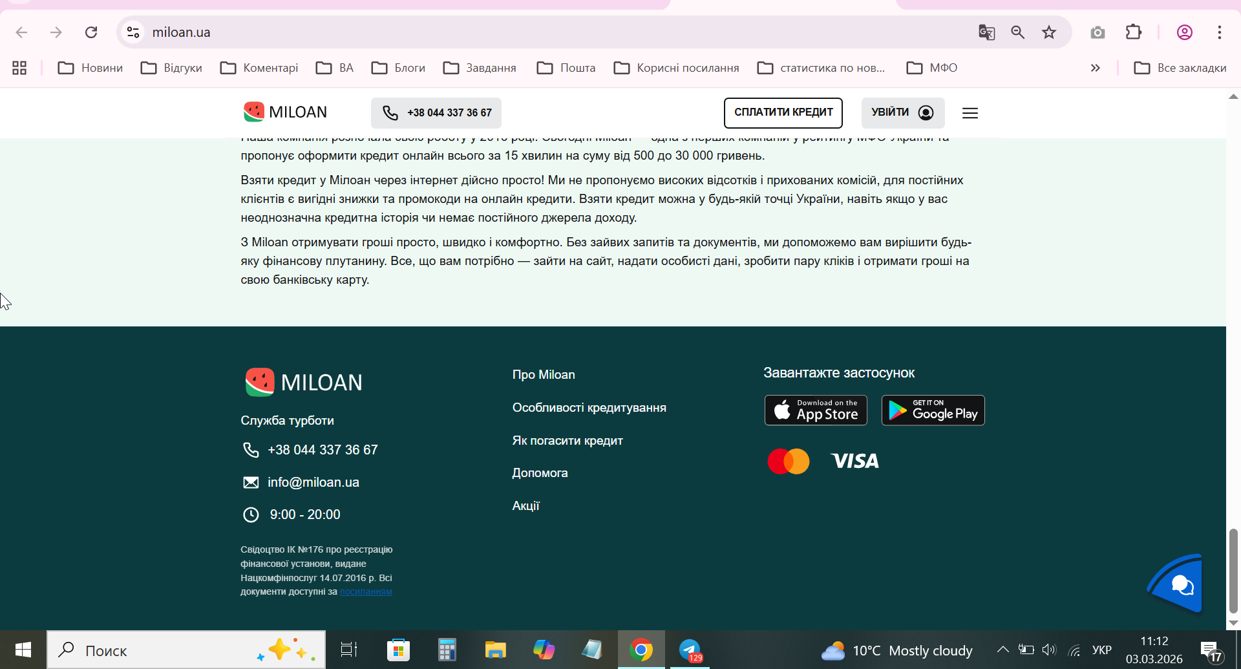Open Task View on the taskbar
The height and width of the screenshot is (669, 1241).
(x=349, y=650)
